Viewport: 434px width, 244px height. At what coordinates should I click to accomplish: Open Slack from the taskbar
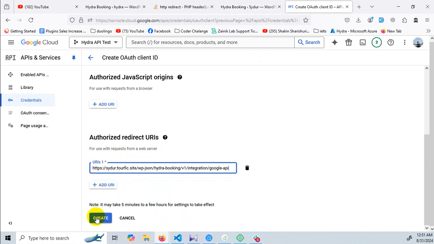[x=256, y=238]
